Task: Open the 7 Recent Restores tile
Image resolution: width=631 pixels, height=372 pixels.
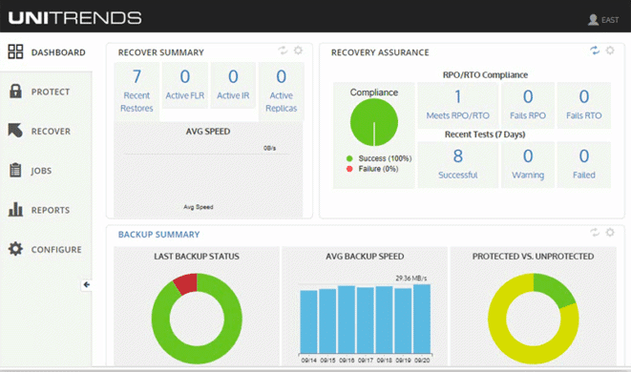Action: (137, 91)
